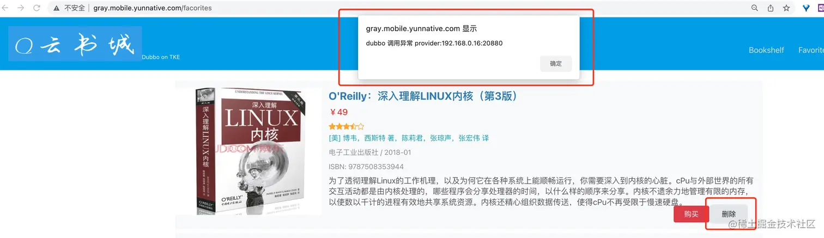Bookmark this page with the star icon
The image size is (824, 238).
(x=786, y=8)
